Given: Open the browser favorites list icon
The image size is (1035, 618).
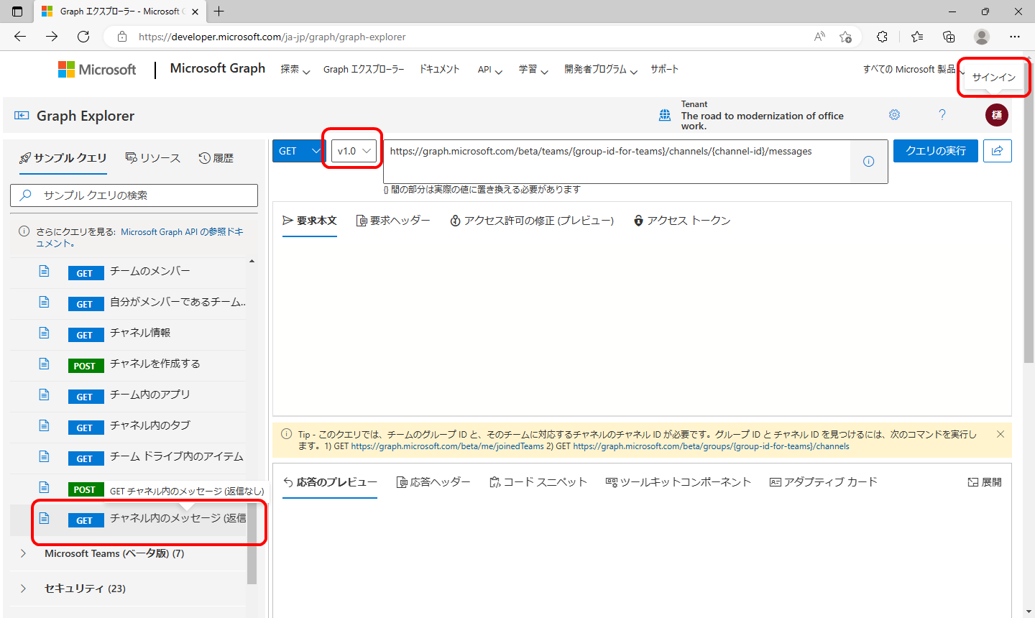Looking at the screenshot, I should tap(917, 37).
